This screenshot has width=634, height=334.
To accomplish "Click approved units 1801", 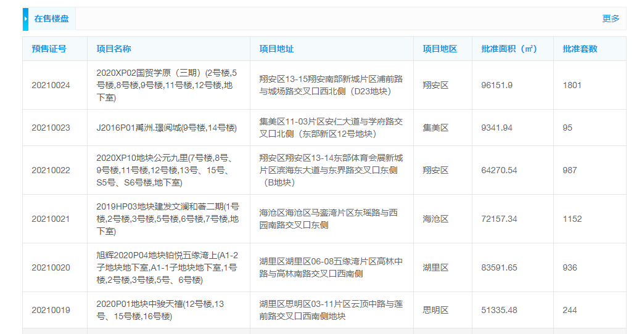I will click(x=572, y=85).
